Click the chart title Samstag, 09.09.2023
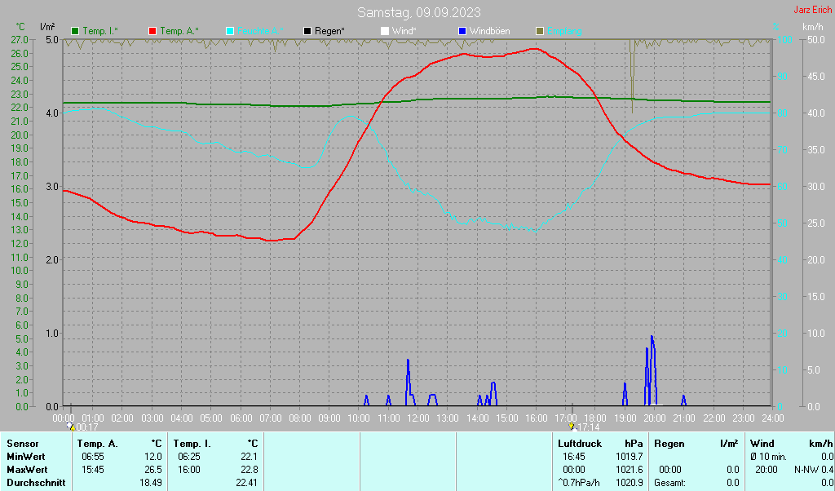Screen dimensions: 835x491 tap(418, 12)
